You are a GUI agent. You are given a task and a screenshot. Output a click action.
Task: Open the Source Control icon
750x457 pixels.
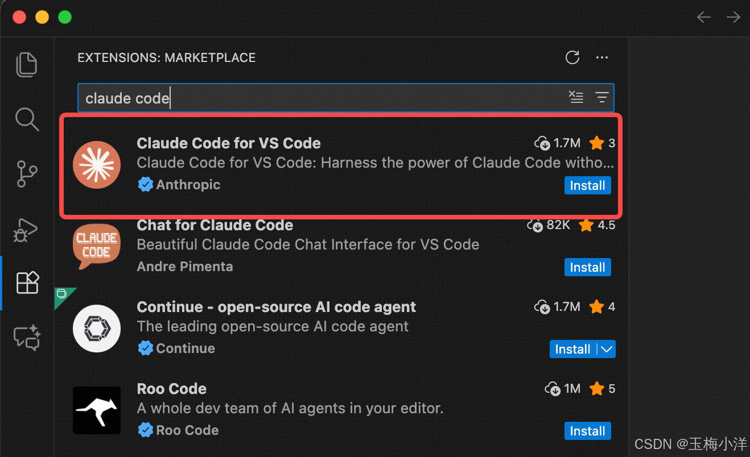coord(27,174)
